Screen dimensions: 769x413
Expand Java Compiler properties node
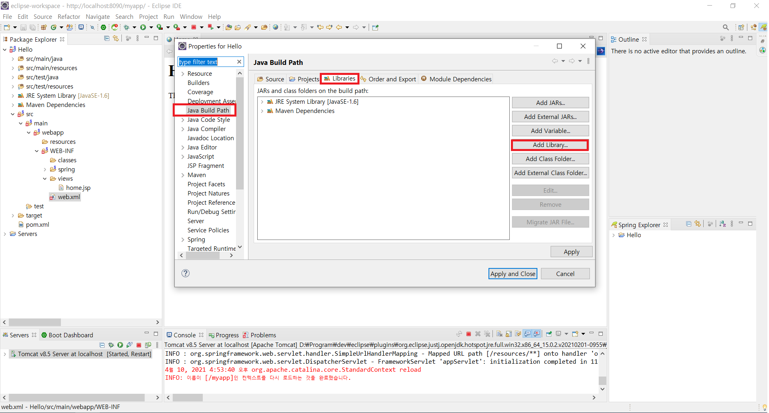(x=183, y=129)
